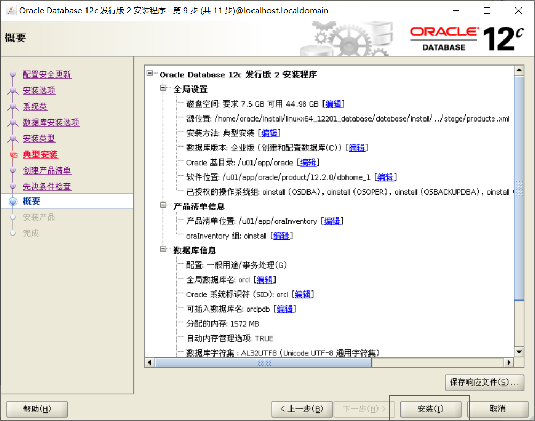The height and width of the screenshot is (421, 535).
Task: Maximize the installer window
Action: 487,11
